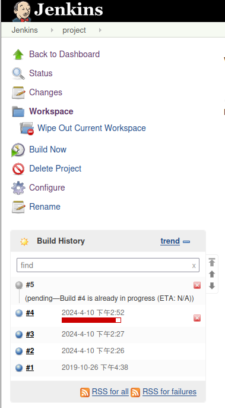Click the Wipe Out Current Workspace icon
The width and height of the screenshot is (225, 408).
click(x=27, y=128)
